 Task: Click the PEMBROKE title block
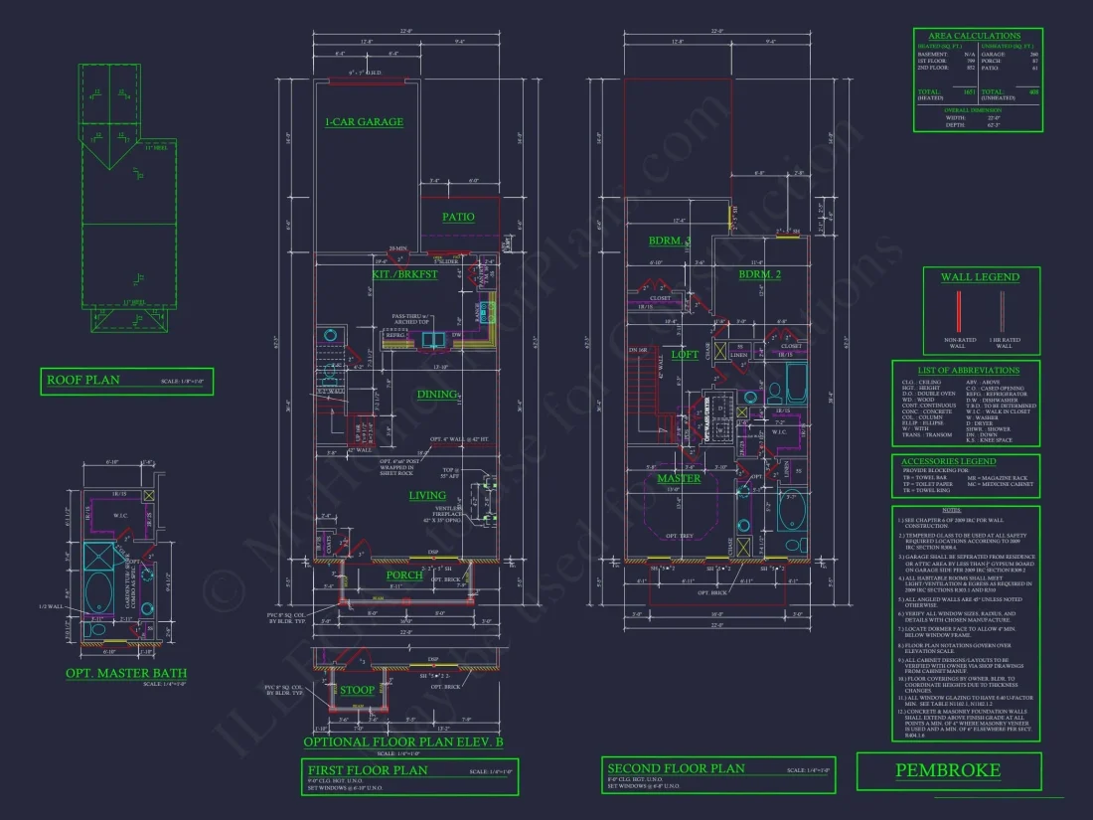[x=946, y=770]
